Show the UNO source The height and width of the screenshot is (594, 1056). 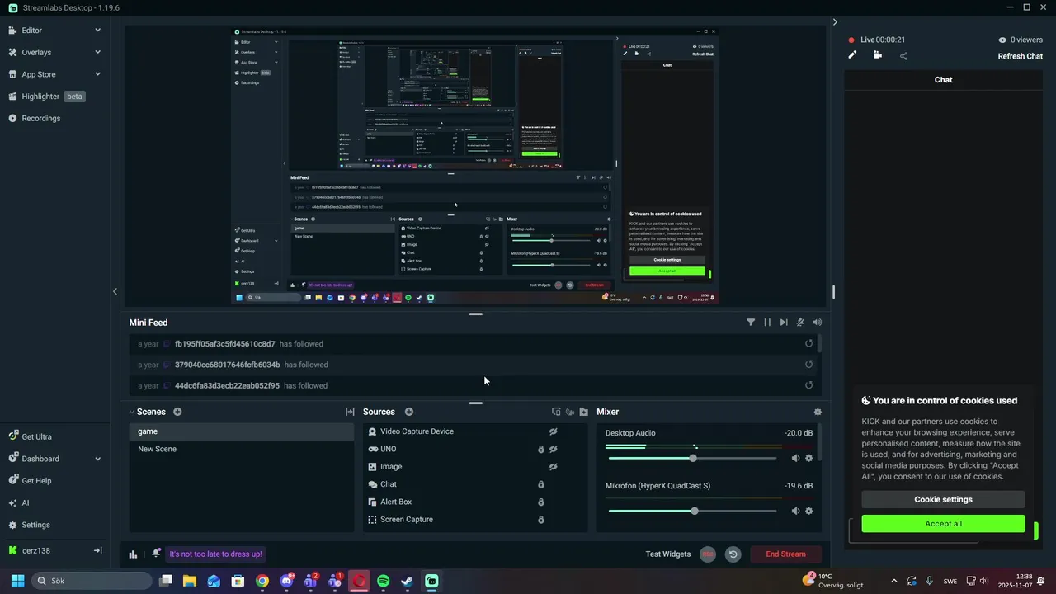click(554, 449)
